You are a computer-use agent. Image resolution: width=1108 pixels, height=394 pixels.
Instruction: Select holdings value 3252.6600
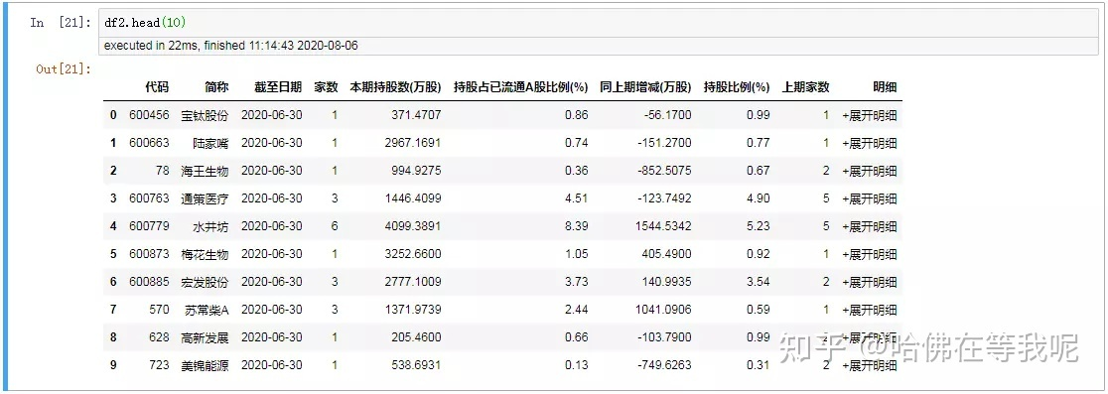pyautogui.click(x=413, y=254)
